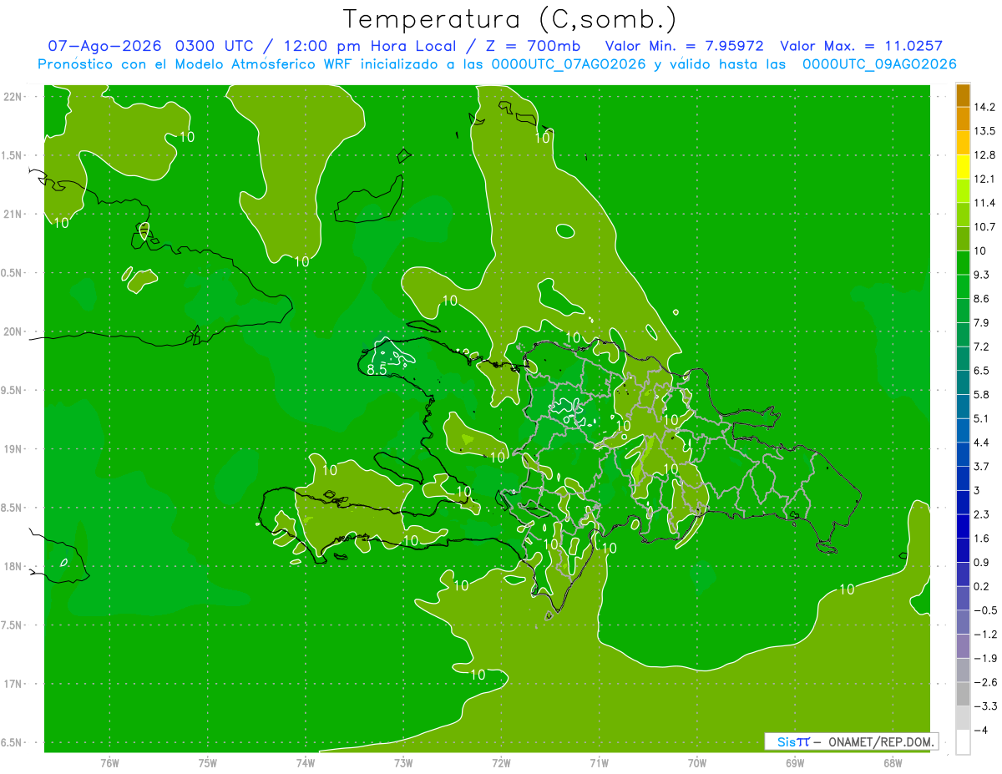Click the '69W' longitude axis label
The image size is (1002, 774).
[x=795, y=762]
